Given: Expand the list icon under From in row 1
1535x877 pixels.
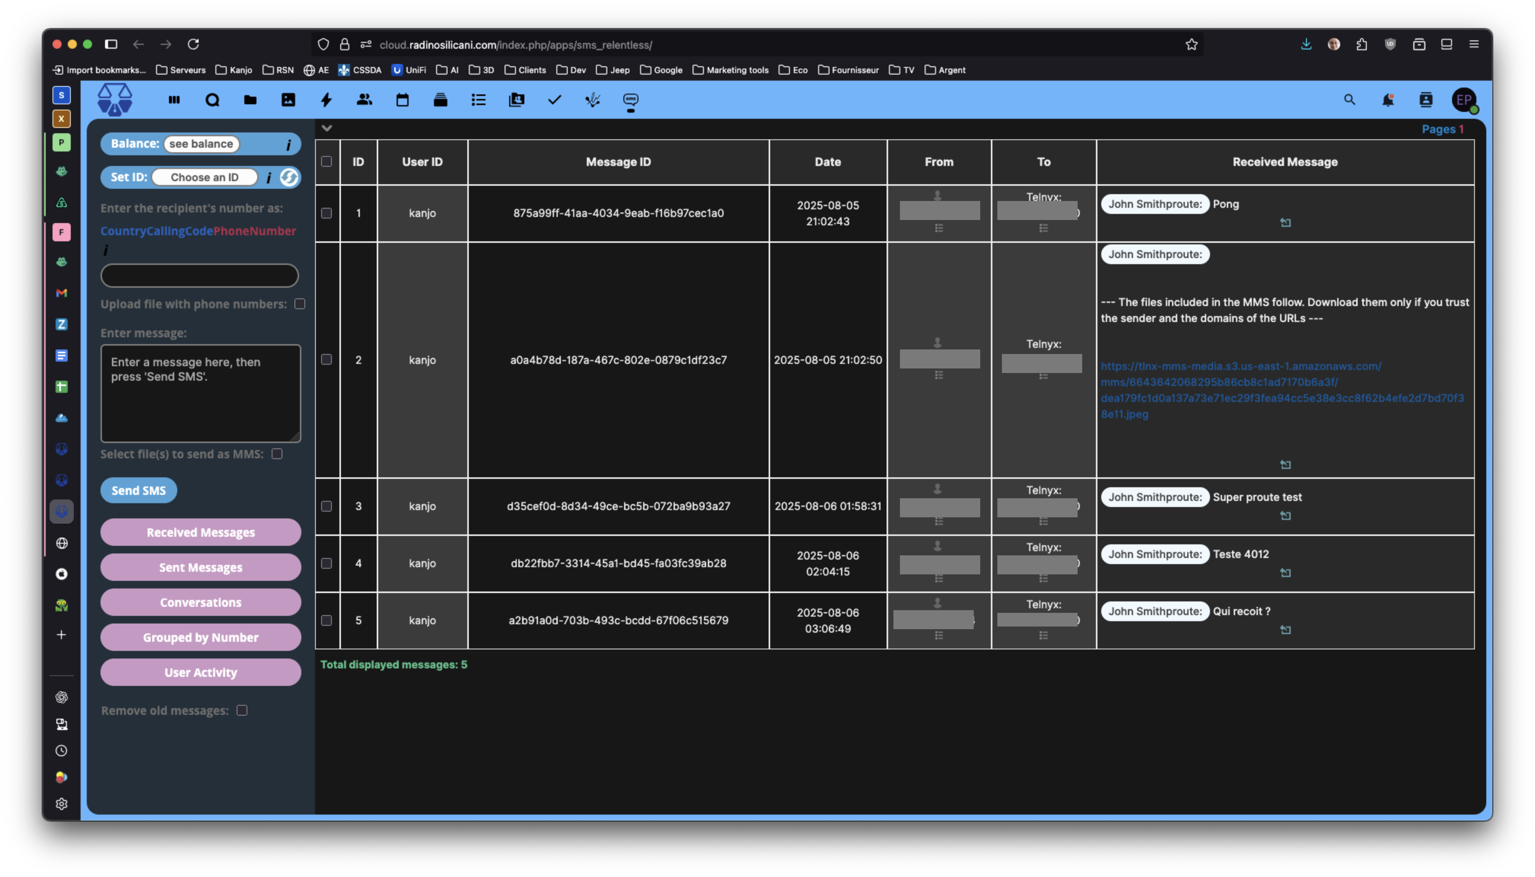Looking at the screenshot, I should tap(938, 228).
